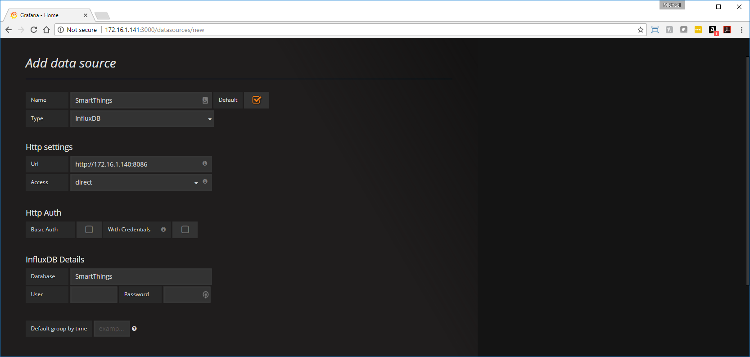
Task: Click the gray extension icon right of capture icon
Action: coord(669,30)
